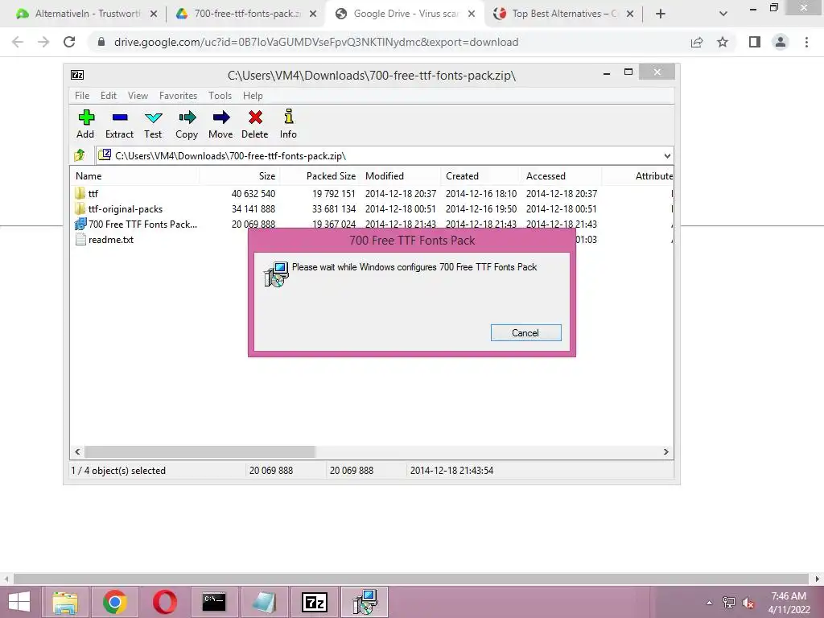
Task: Click the Move toolbar icon
Action: 220,124
